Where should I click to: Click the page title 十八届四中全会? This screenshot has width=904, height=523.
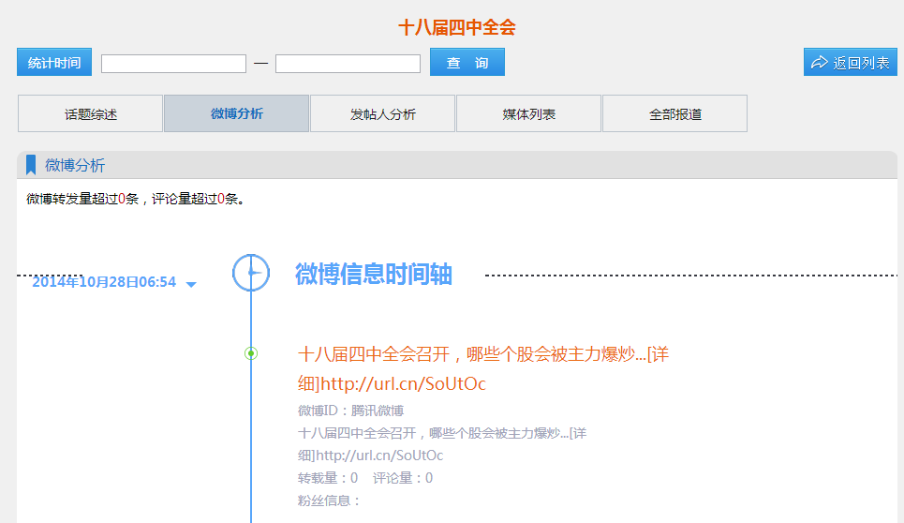[x=456, y=27]
